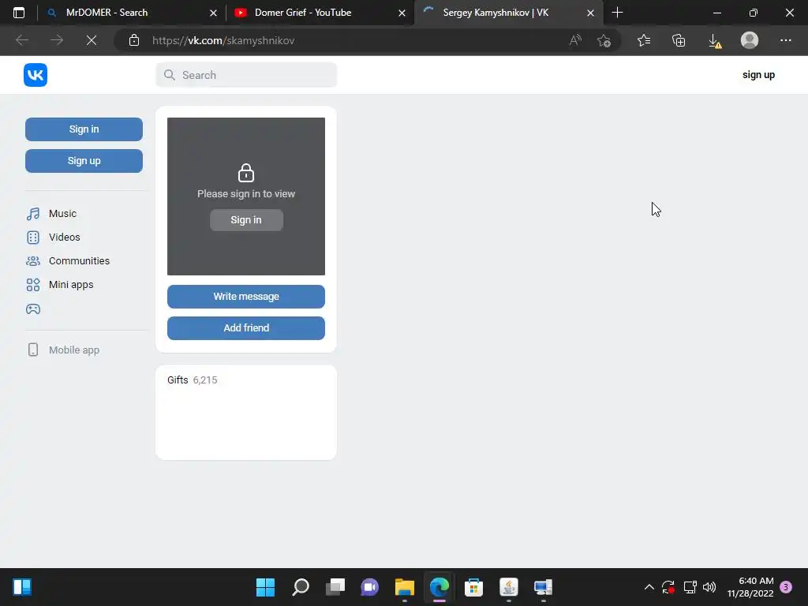
Task: Open the Downloads icon
Action: [714, 40]
